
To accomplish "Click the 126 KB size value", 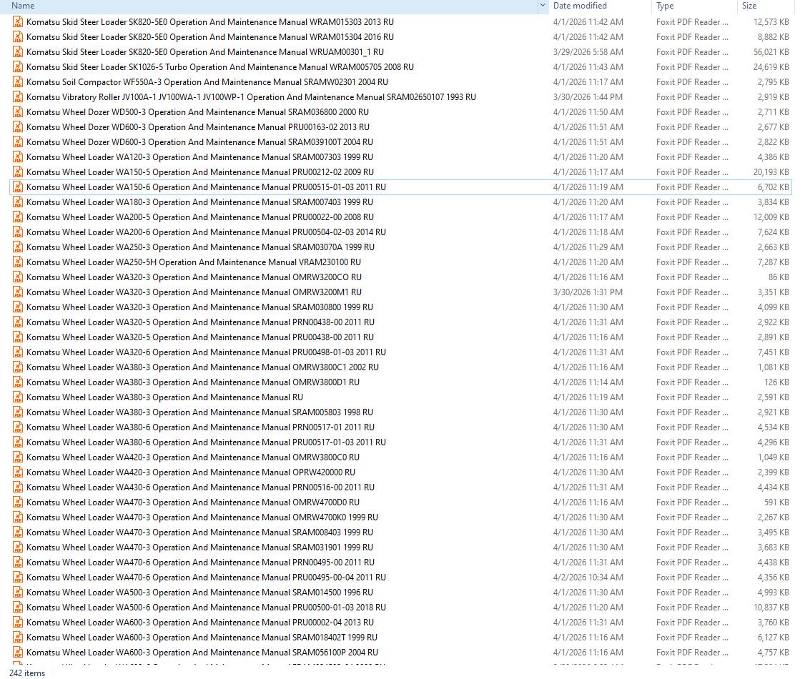I will coord(777,382).
